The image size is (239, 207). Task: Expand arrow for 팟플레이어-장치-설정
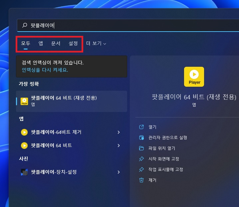[119, 172]
